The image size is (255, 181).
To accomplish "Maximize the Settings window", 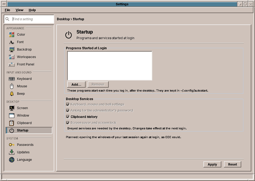I will click(x=245, y=4).
